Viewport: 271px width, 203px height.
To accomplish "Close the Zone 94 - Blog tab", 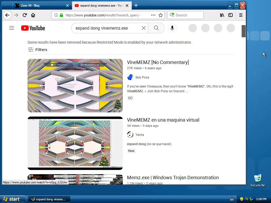I will (67, 6).
